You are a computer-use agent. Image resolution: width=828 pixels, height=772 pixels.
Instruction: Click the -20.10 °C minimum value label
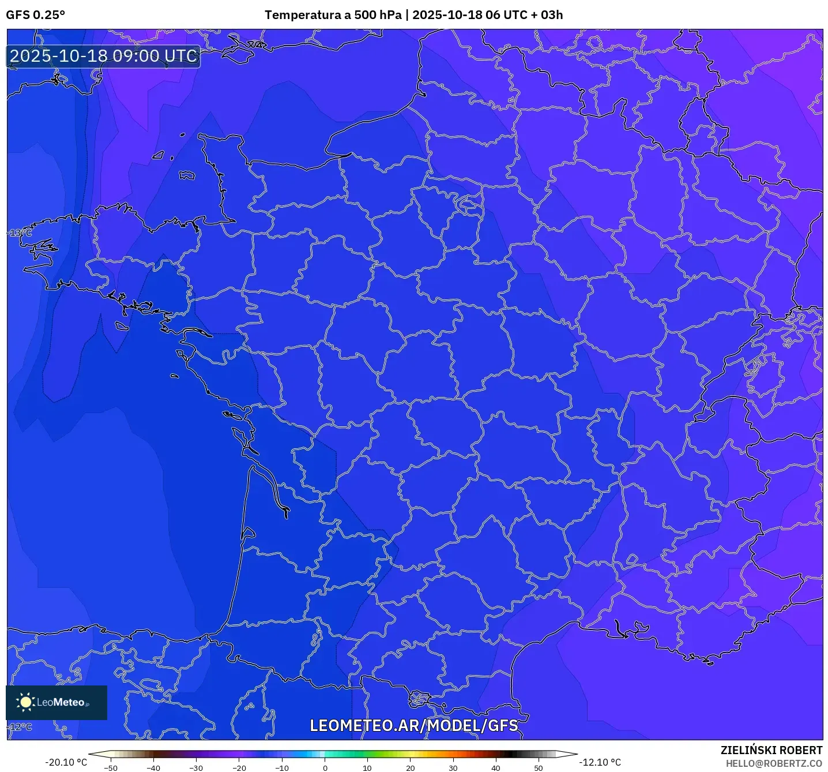tap(66, 762)
